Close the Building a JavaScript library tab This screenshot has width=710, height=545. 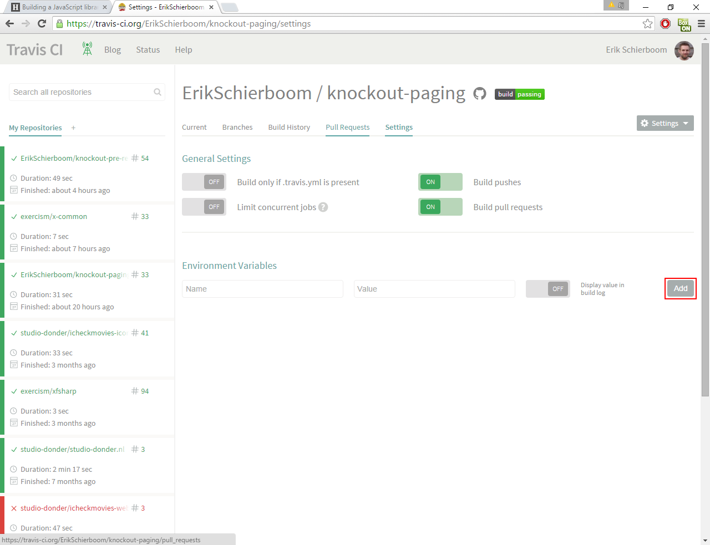point(104,7)
